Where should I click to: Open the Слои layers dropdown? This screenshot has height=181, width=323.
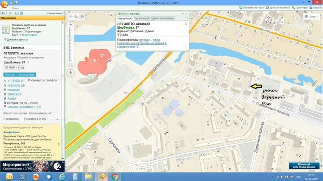pyautogui.click(x=312, y=17)
